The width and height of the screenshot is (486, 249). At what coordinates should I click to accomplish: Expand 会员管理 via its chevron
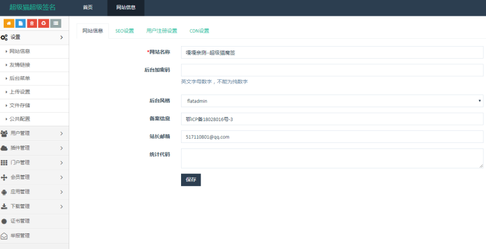[61, 178]
